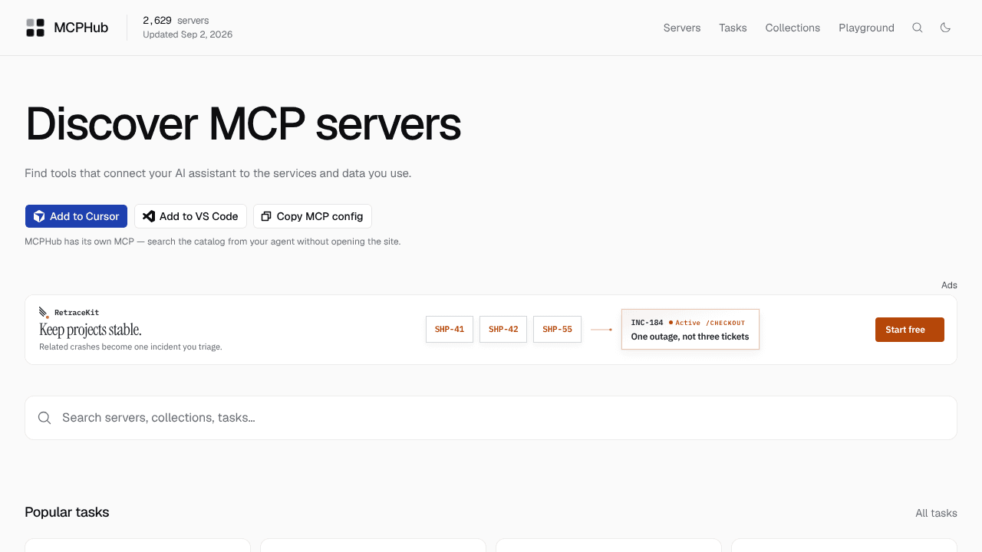
Task: Click the 'Discover MCP servers' heading
Action: 243,124
